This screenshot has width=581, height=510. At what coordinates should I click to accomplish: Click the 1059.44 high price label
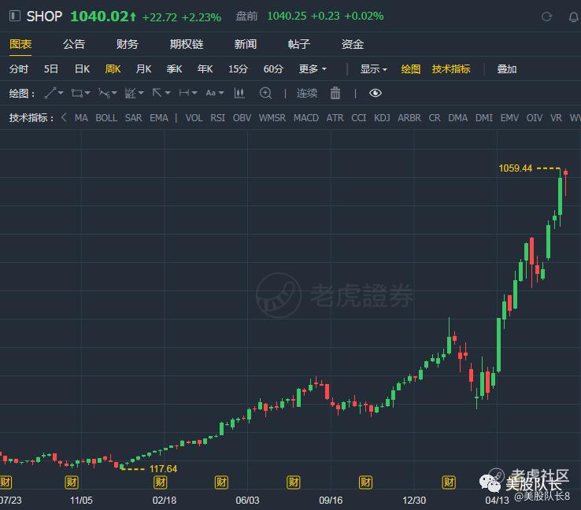coord(516,168)
